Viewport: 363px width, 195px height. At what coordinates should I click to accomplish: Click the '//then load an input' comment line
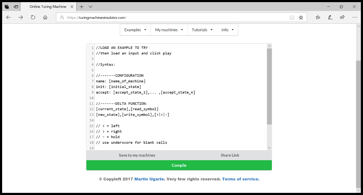point(134,53)
